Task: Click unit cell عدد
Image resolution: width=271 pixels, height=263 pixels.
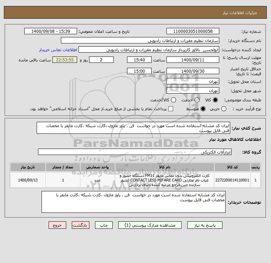Action: coord(97,180)
